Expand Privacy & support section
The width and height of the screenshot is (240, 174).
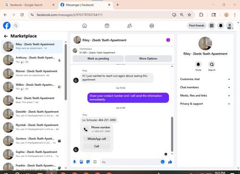(x=205, y=104)
